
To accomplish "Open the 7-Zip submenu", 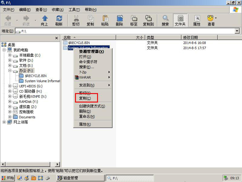I will click(x=93, y=72).
